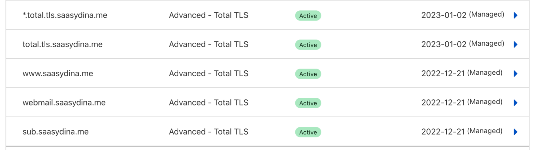
Task: Expand webmail.saasydina.me row with blue arrow
Action: click(515, 103)
